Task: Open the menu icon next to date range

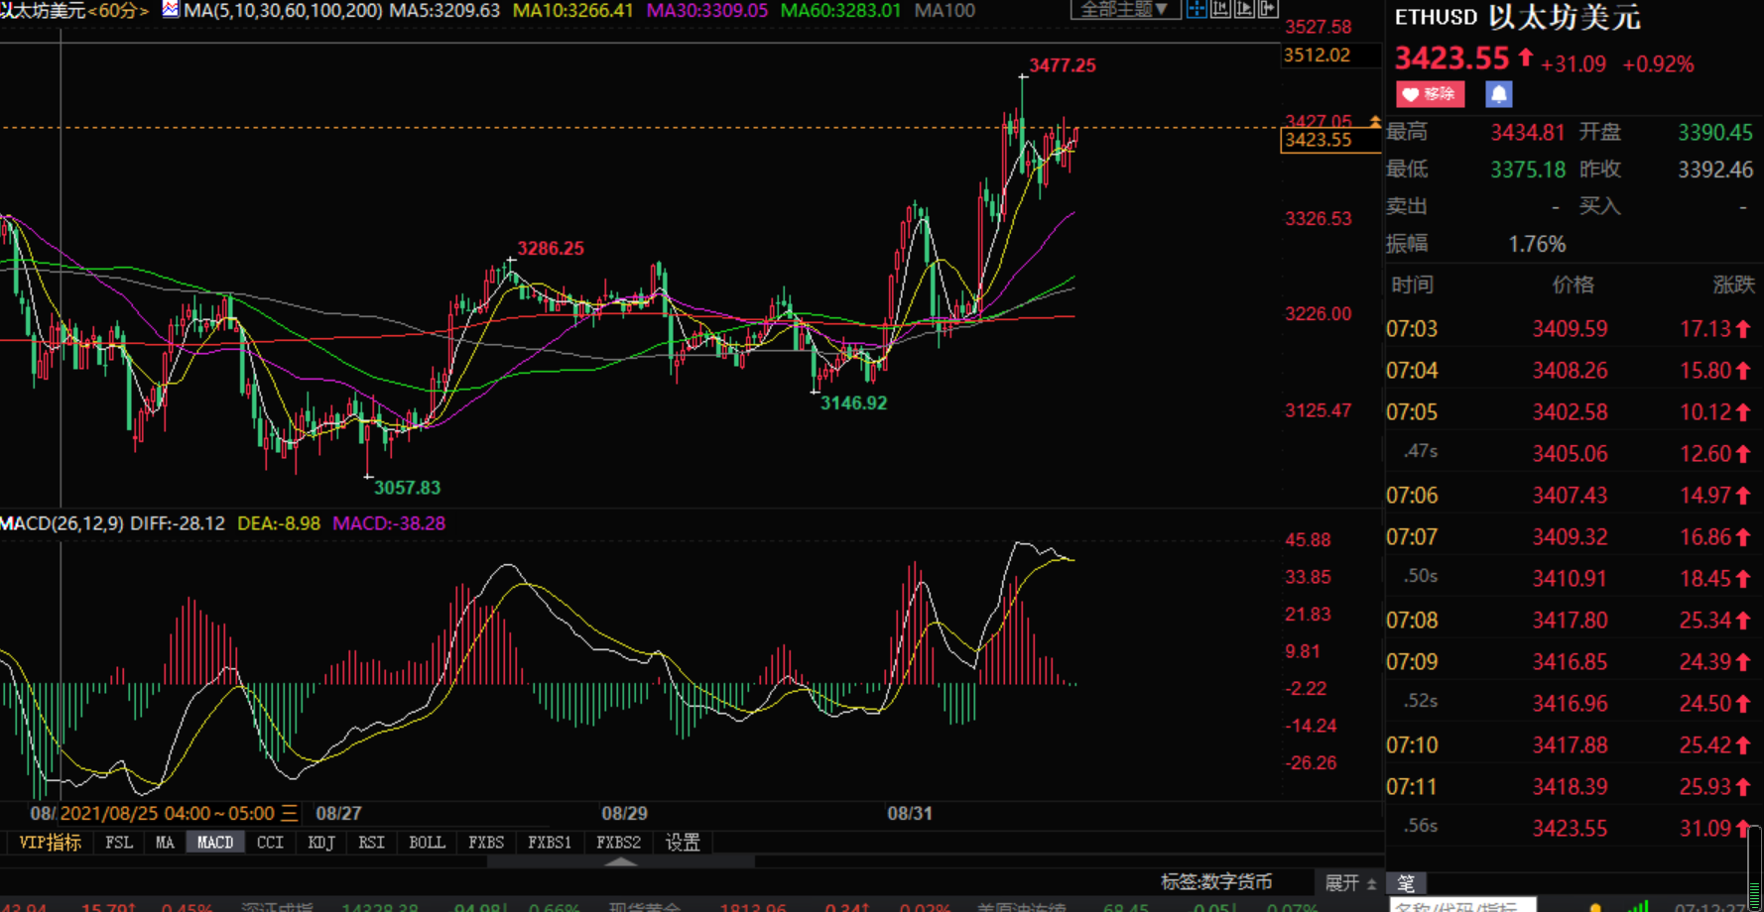Action: [x=289, y=814]
